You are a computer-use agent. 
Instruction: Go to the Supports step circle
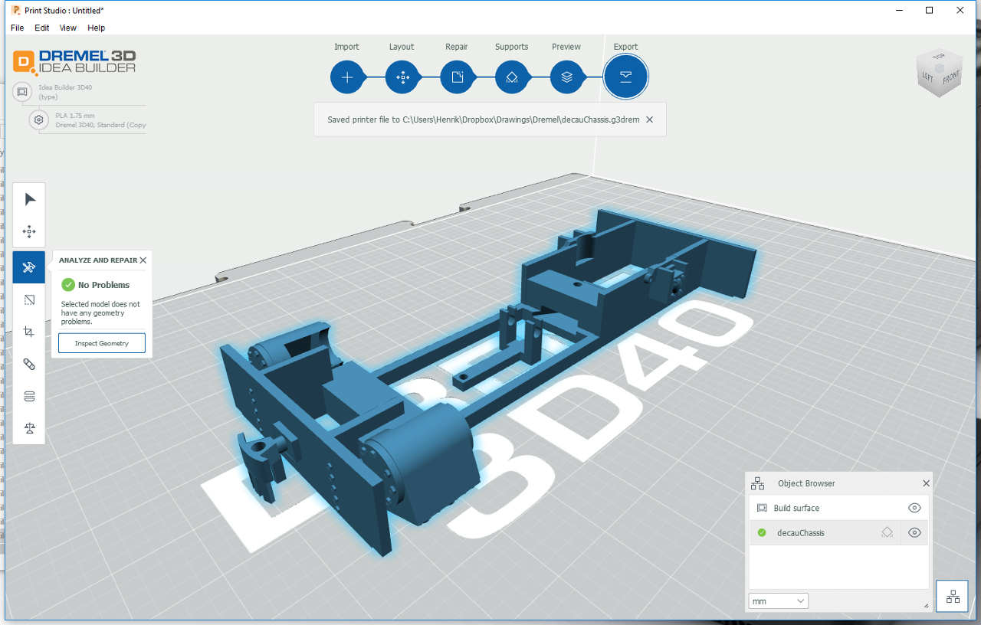point(511,77)
